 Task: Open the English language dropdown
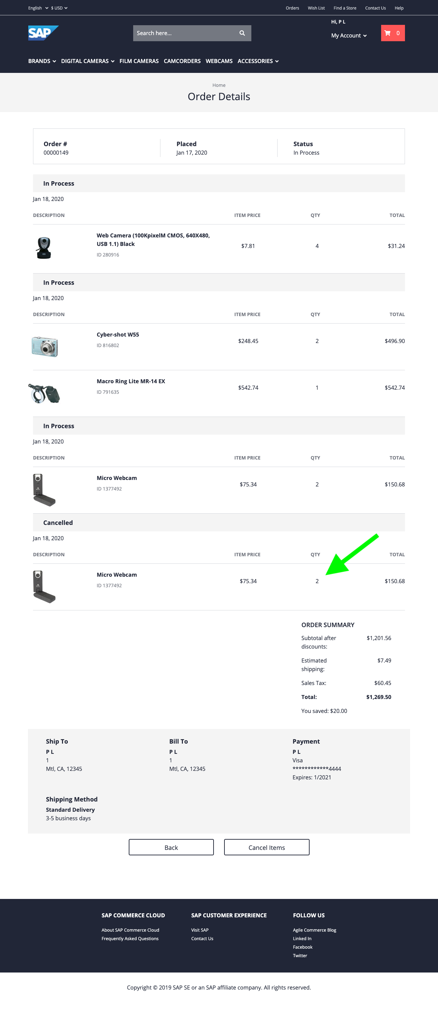point(37,8)
